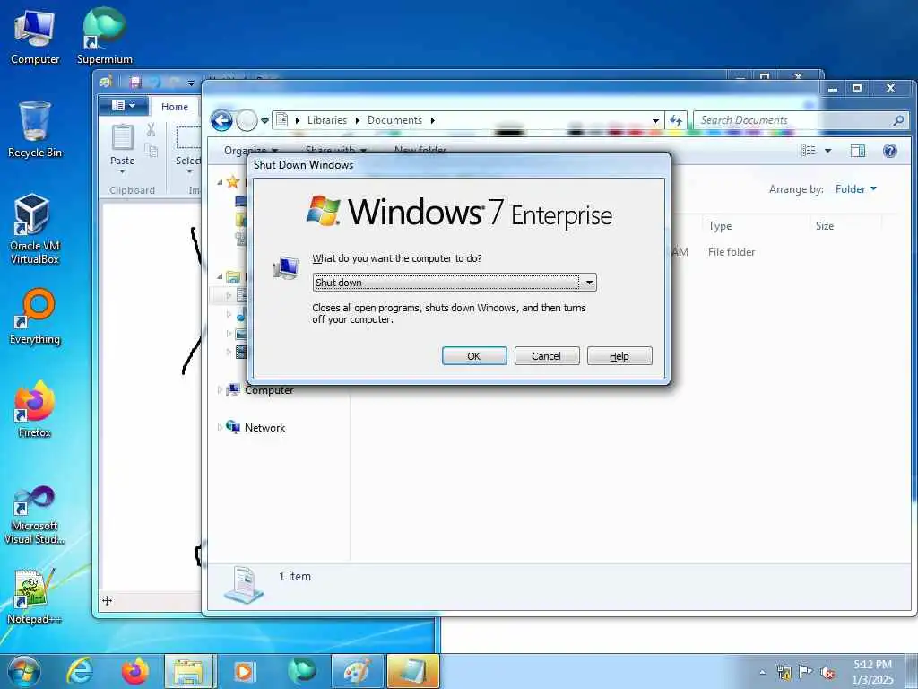Image resolution: width=918 pixels, height=689 pixels.
Task: Click the Supermium taskbar icon
Action: 301,671
